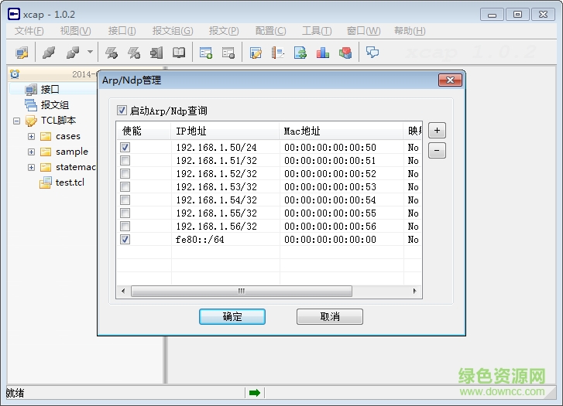Expand the sample folder

coord(31,152)
